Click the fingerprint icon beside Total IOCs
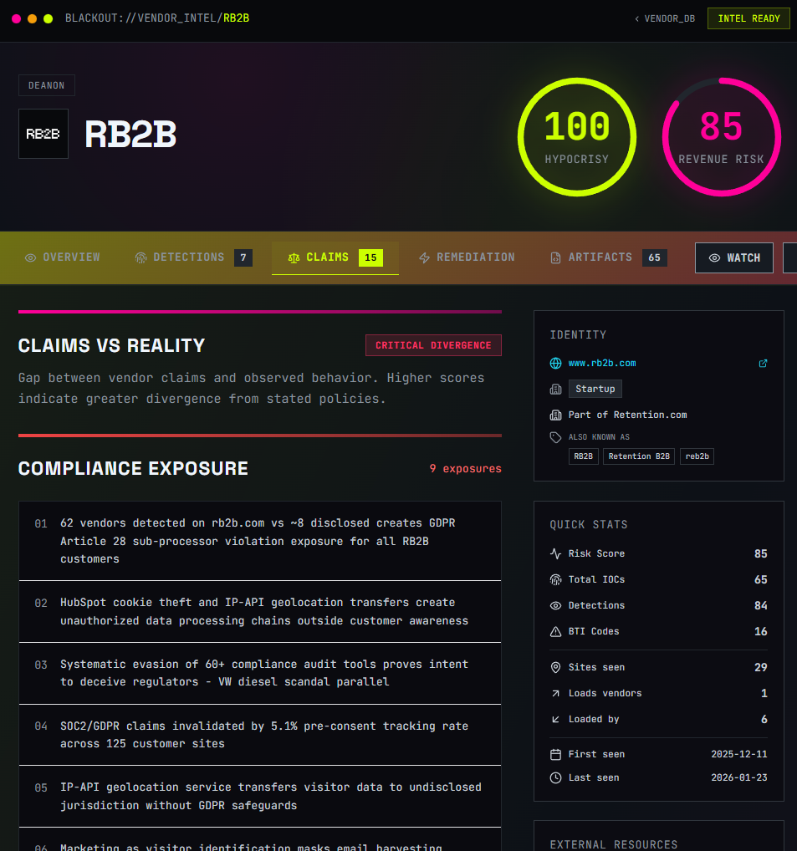The image size is (797, 851). pyautogui.click(x=554, y=579)
